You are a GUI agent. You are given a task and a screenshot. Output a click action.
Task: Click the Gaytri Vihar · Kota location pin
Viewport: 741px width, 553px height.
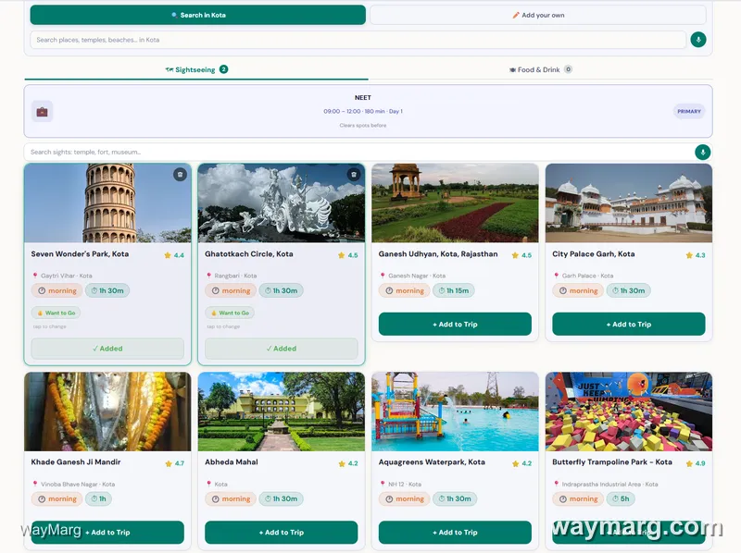[35, 276]
